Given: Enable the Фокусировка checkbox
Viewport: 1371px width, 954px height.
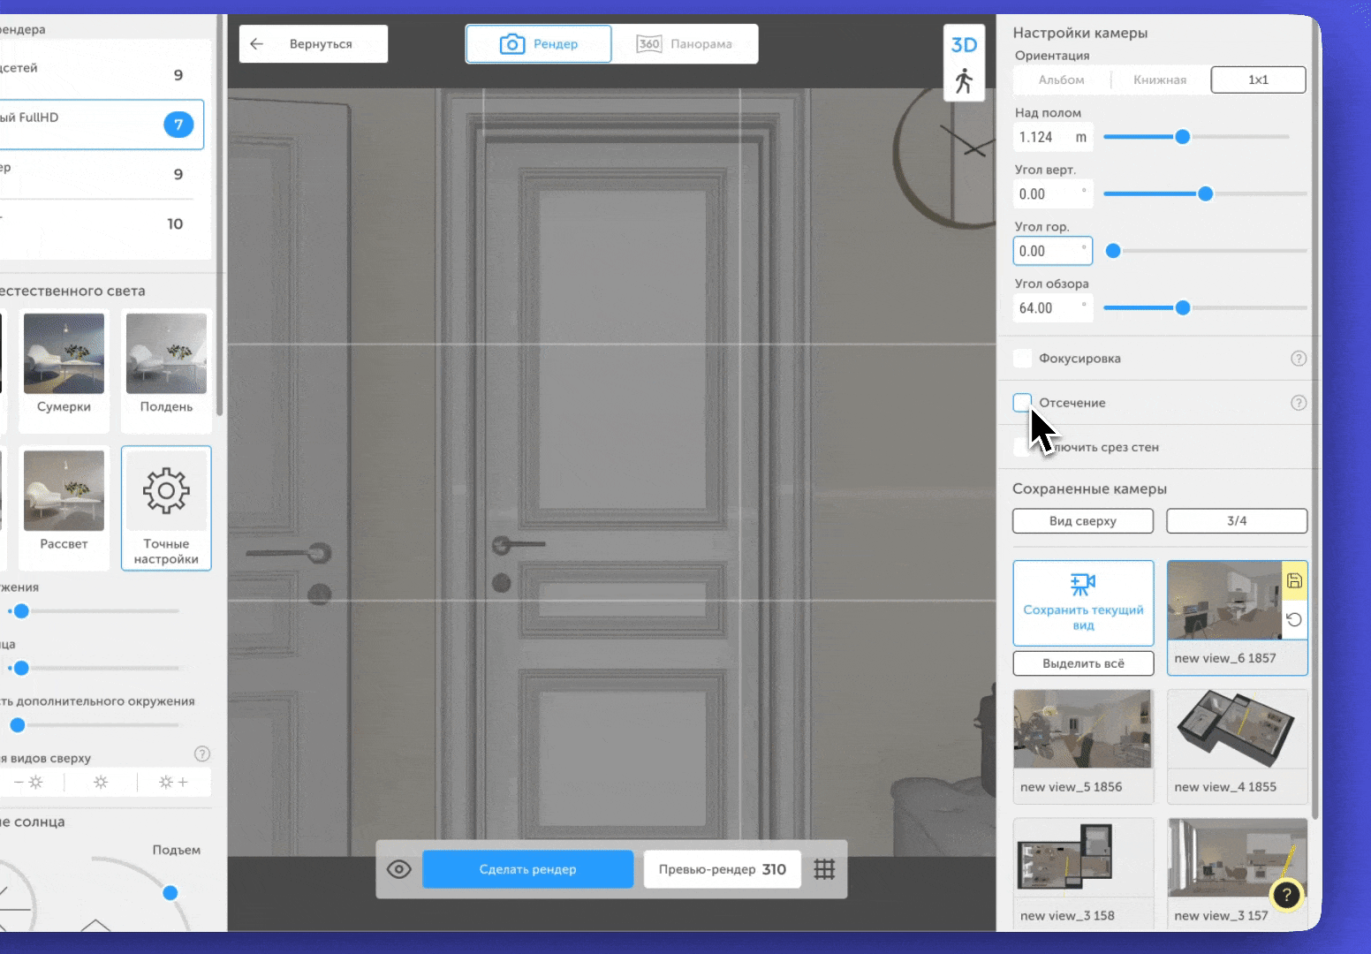Looking at the screenshot, I should click(x=1022, y=359).
